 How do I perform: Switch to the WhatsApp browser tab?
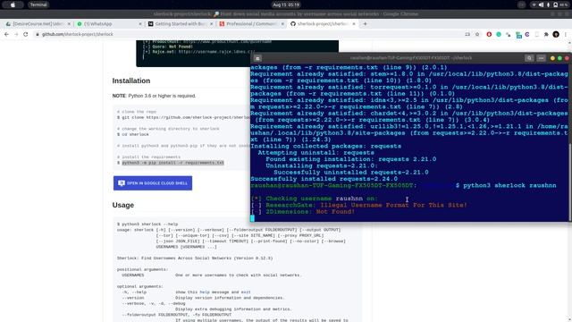[x=109, y=24]
